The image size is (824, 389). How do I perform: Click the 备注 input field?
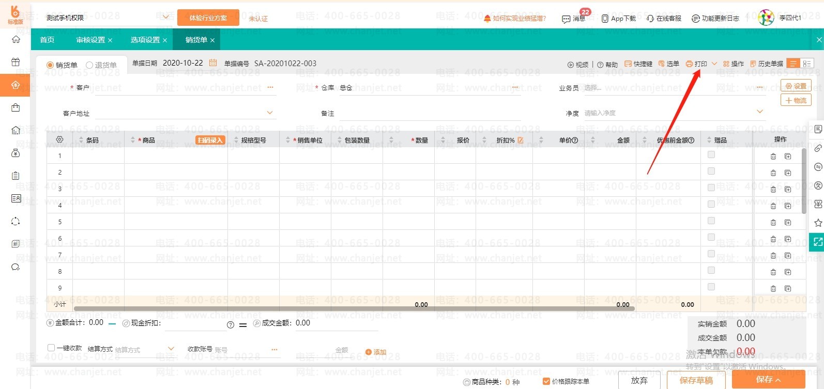(429, 113)
